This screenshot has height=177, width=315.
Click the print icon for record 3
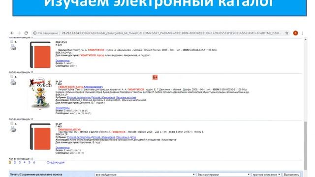(x=13, y=48)
